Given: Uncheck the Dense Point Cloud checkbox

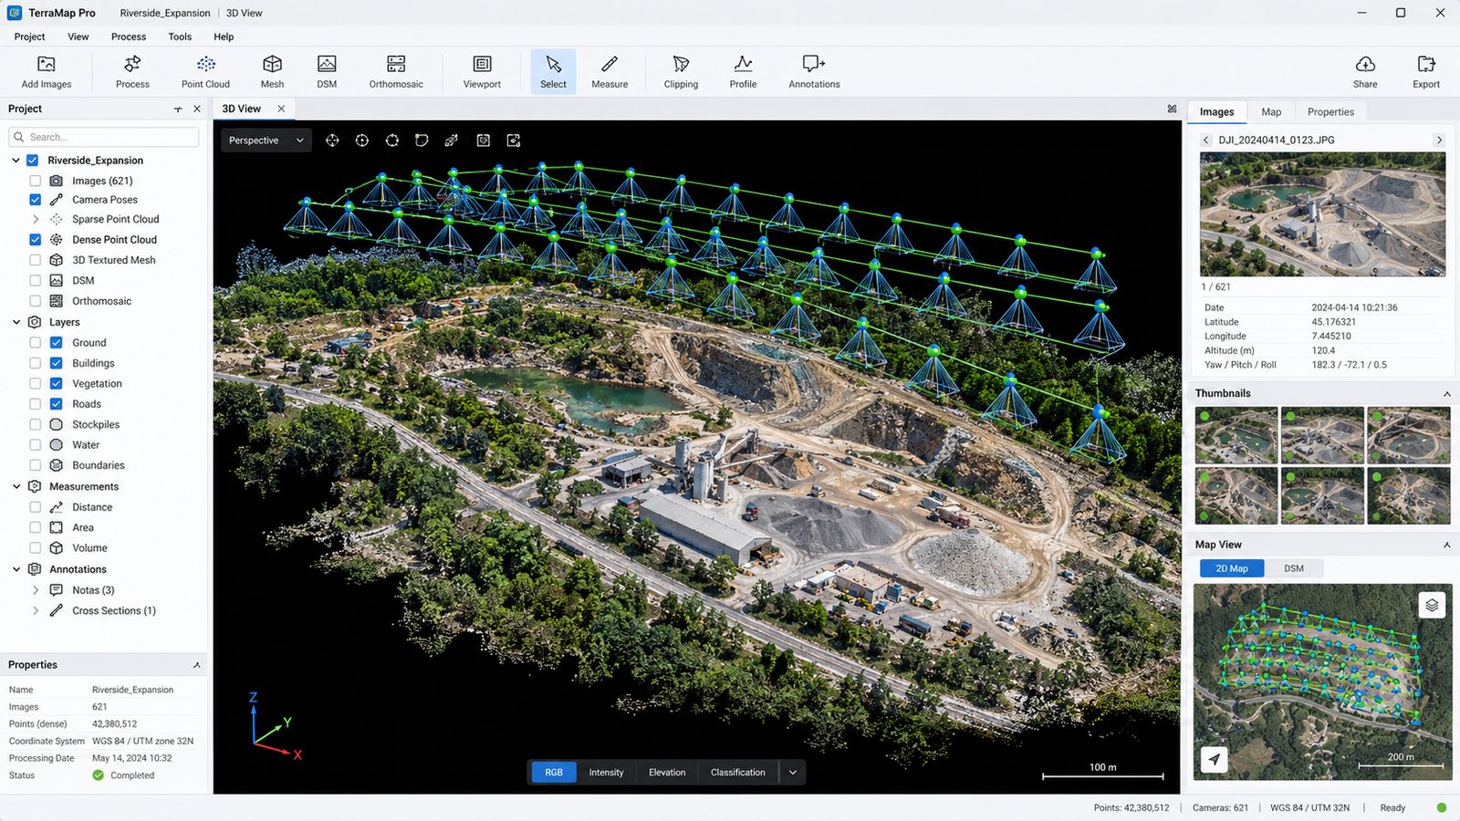Looking at the screenshot, I should point(35,240).
